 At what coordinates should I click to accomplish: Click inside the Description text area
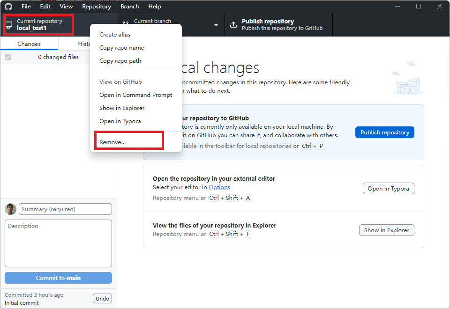(58, 243)
